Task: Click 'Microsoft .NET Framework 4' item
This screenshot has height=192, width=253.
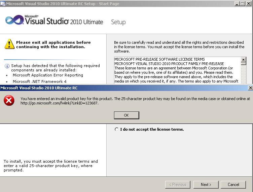Action: [40, 82]
